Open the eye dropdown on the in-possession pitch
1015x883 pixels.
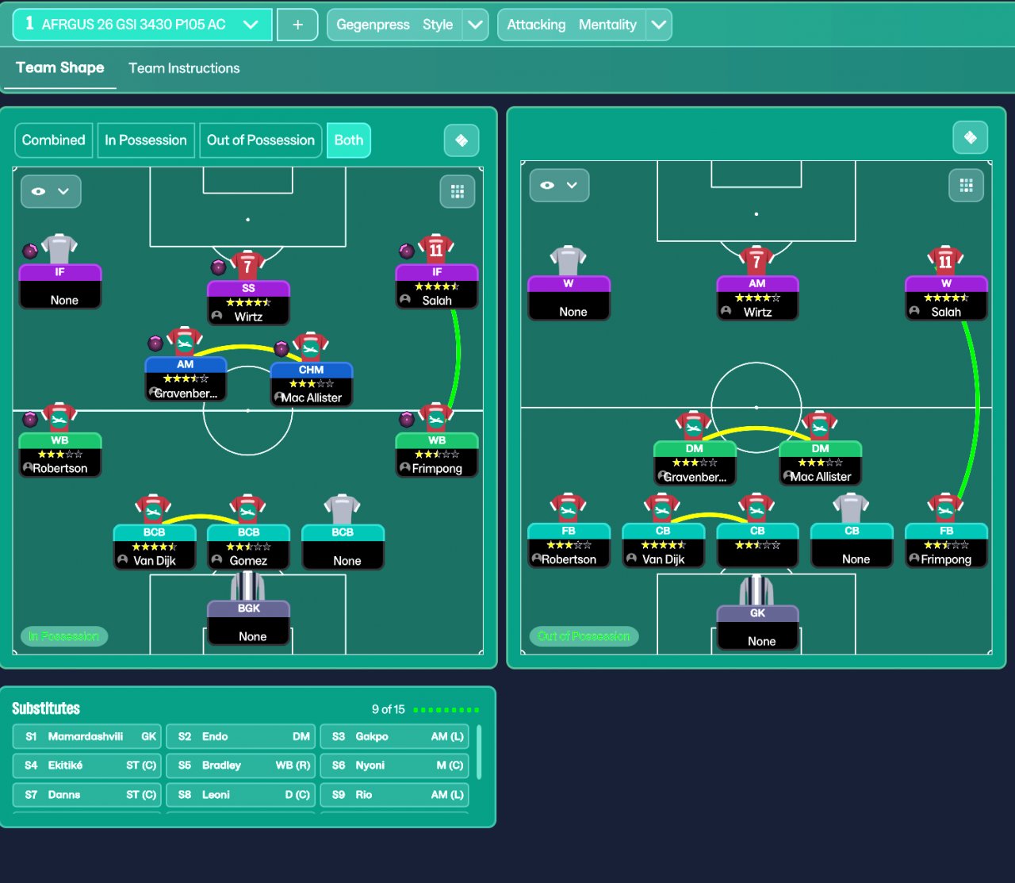click(x=51, y=191)
